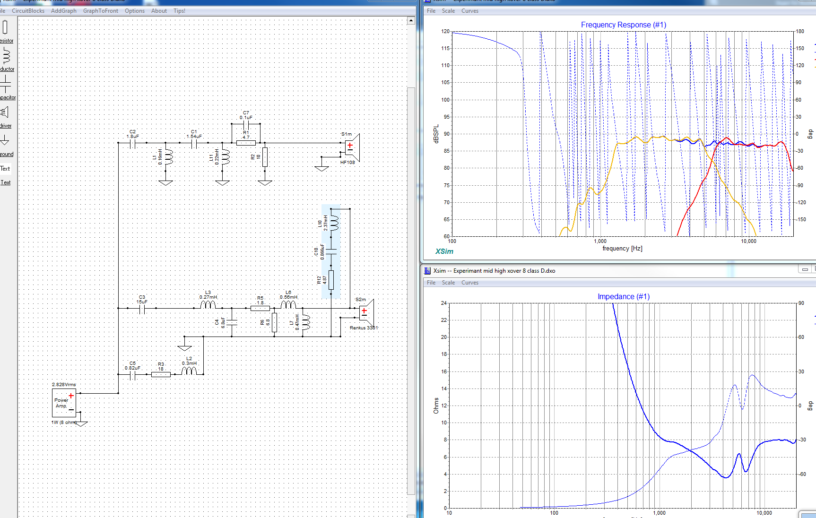
Task: Open the About menu
Action: pos(159,11)
